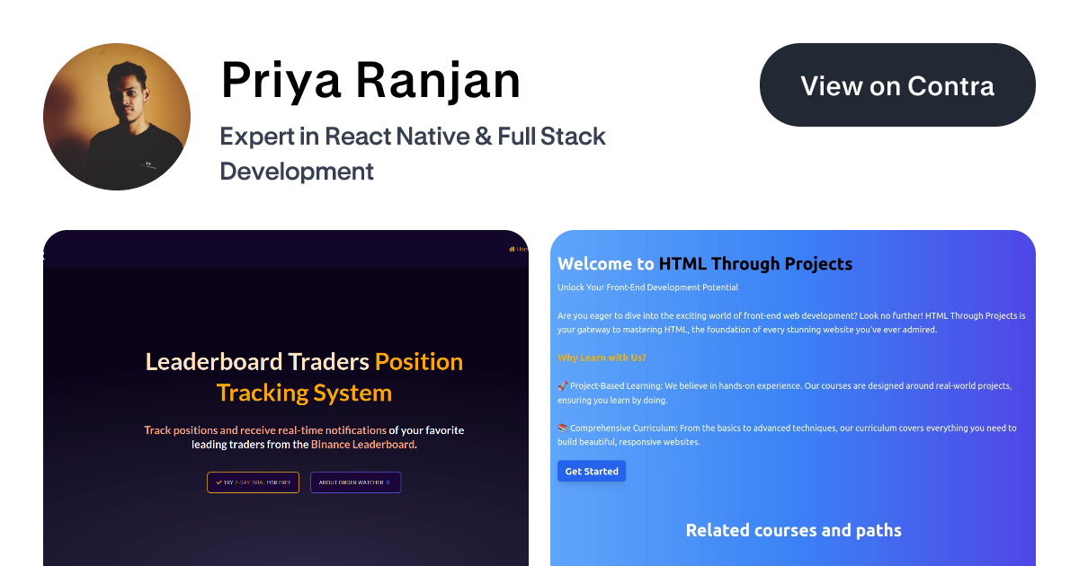Click the checkmark icon on the trial button

218,482
